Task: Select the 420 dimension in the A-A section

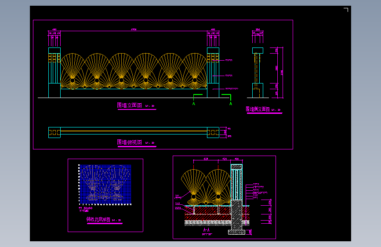Action: [x=225, y=159]
